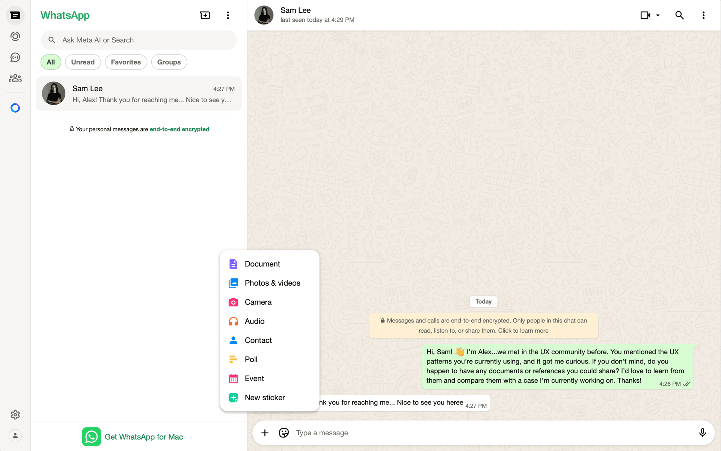Select the Groups chat filter
Screen dimensions: 721x451
[x=169, y=62]
